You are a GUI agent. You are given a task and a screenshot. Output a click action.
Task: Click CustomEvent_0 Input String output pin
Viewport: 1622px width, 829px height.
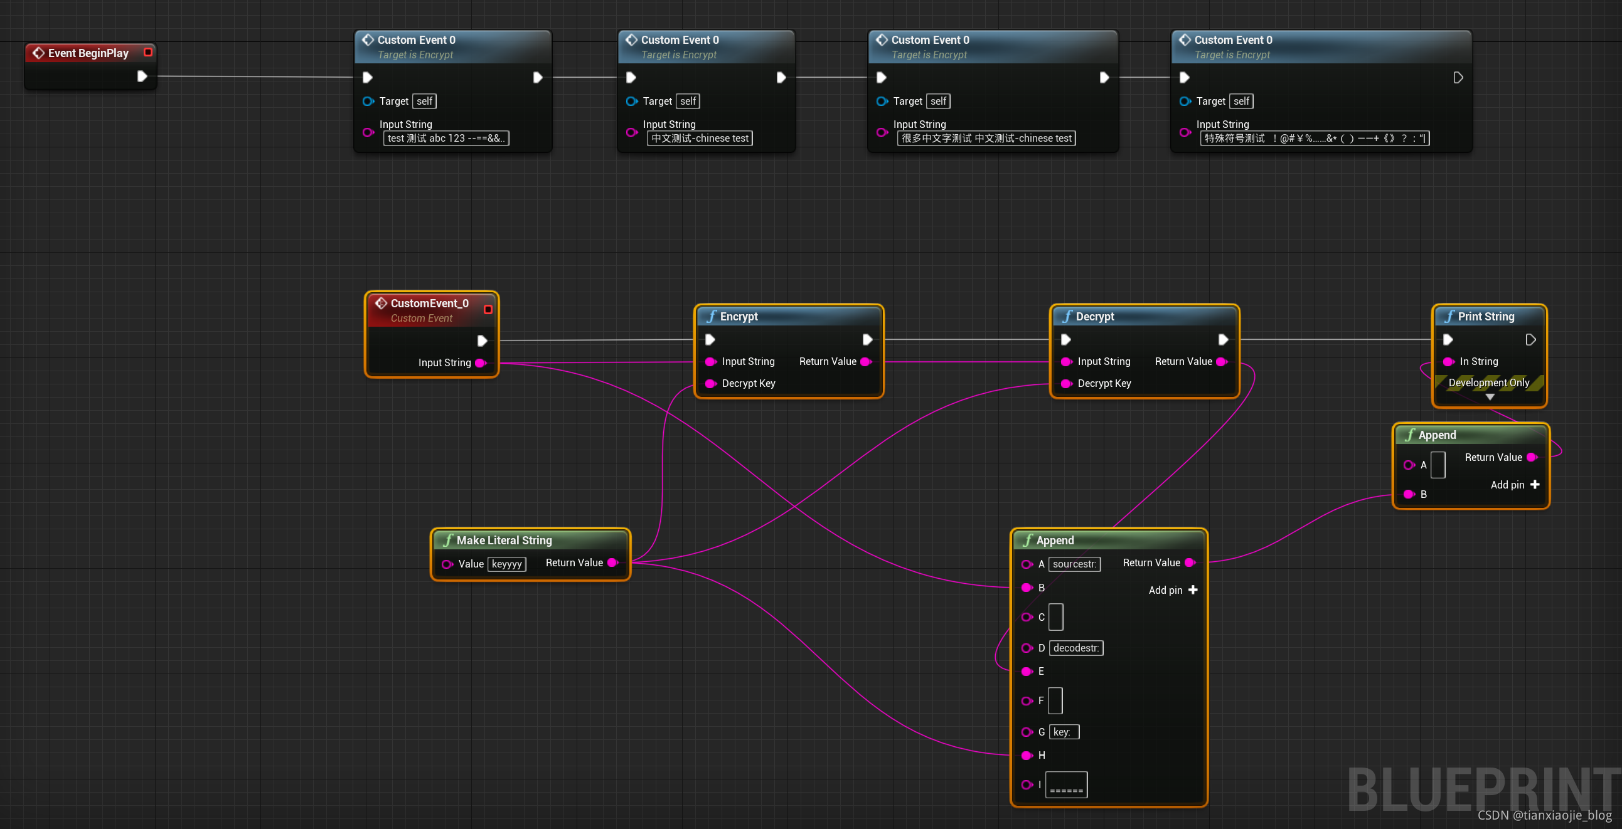[x=481, y=362]
